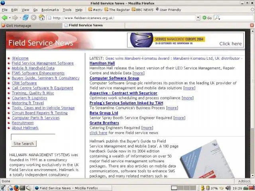This screenshot has height=191, width=255.
Task: Open Gratte Brothers headline
Action: (104, 123)
